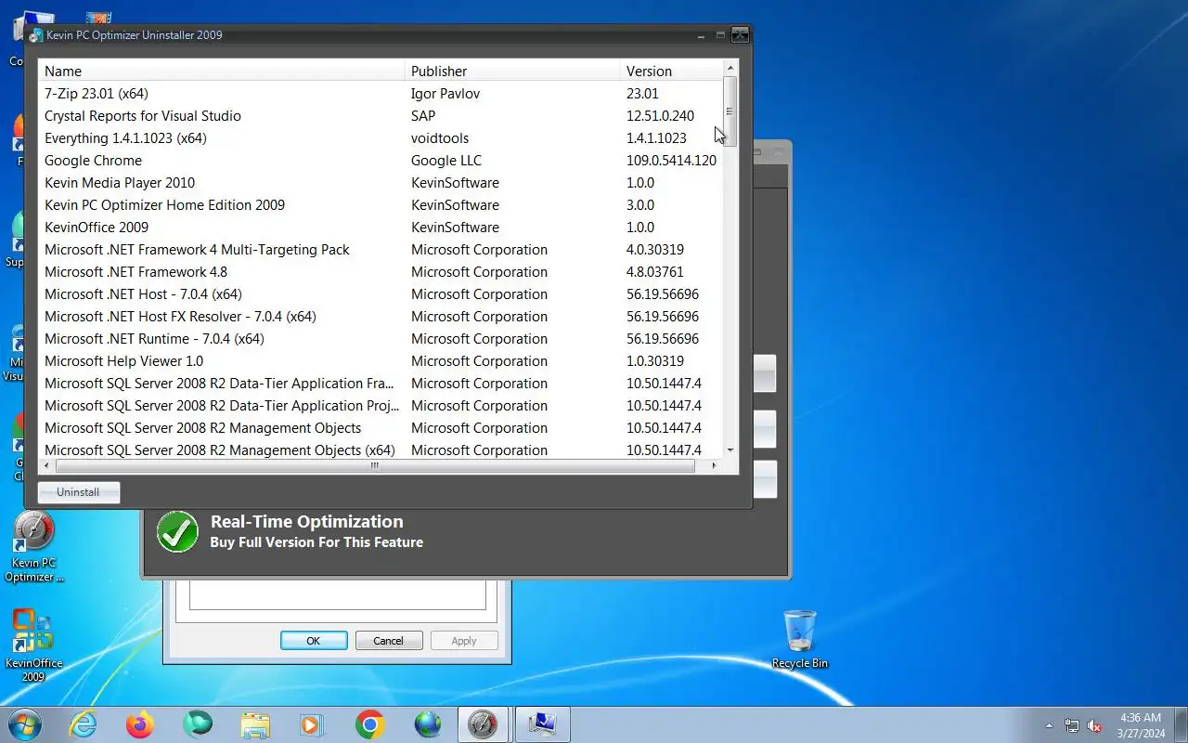Select Kevin PC Optimizer desktop shortcut

33,546
